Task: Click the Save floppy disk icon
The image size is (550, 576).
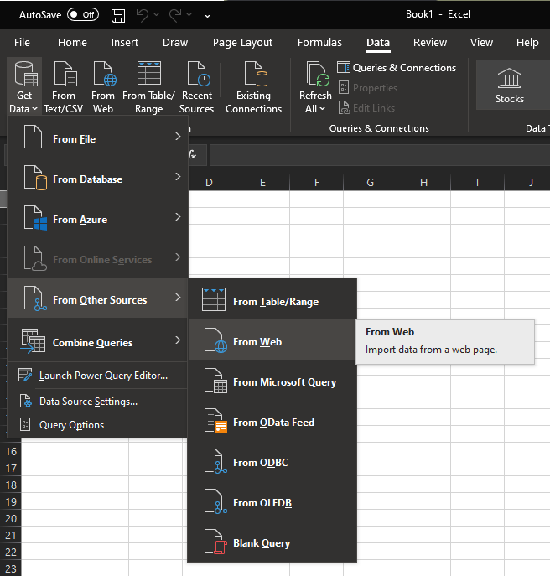Action: coord(118,15)
